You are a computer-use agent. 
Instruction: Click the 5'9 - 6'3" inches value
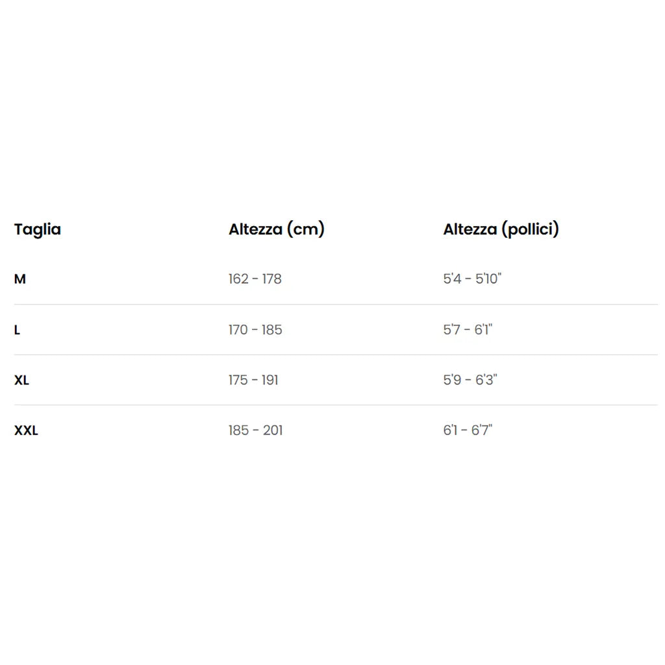(x=470, y=381)
